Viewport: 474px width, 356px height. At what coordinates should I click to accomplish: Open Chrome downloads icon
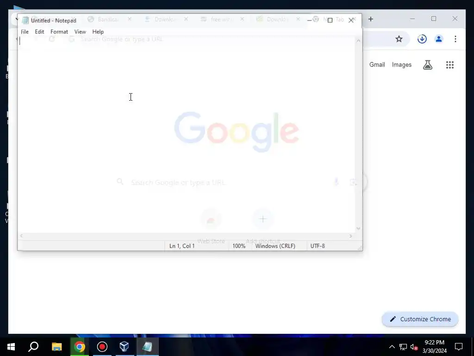pos(422,39)
